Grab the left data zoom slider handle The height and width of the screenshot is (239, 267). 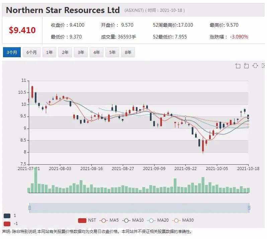click(x=30, y=208)
